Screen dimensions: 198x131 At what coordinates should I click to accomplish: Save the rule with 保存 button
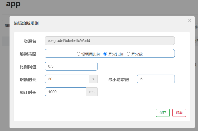163,113
